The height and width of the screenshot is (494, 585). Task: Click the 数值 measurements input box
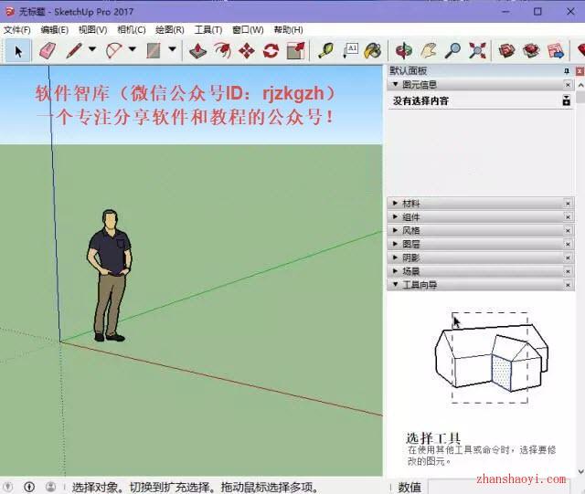(x=500, y=488)
